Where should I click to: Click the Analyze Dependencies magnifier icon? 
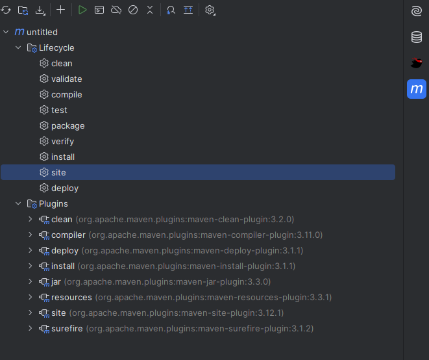171,10
